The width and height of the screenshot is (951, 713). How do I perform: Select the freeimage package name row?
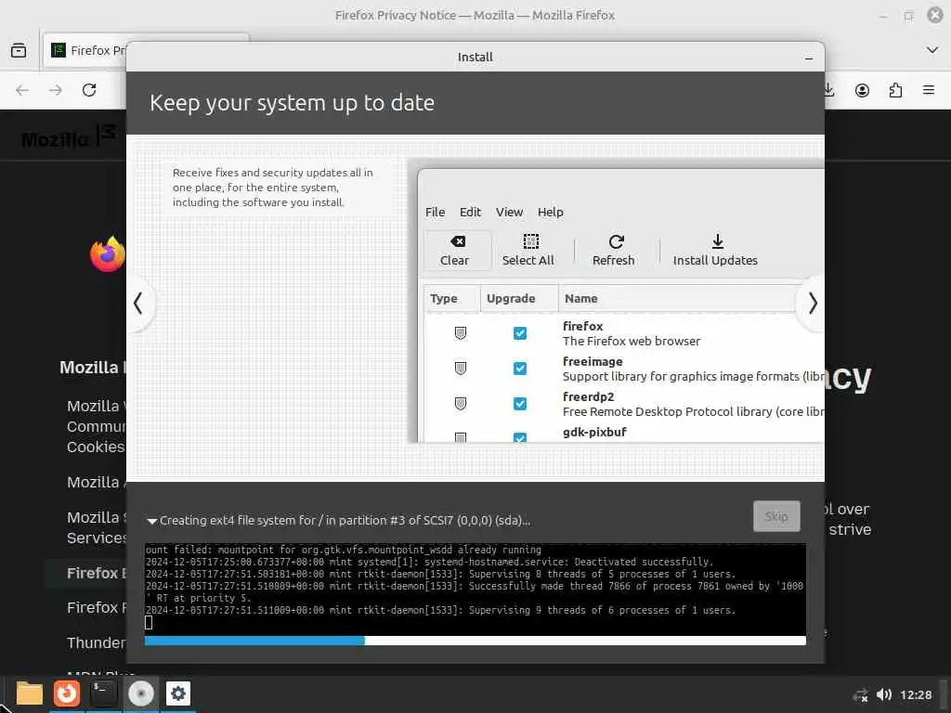tap(623, 369)
